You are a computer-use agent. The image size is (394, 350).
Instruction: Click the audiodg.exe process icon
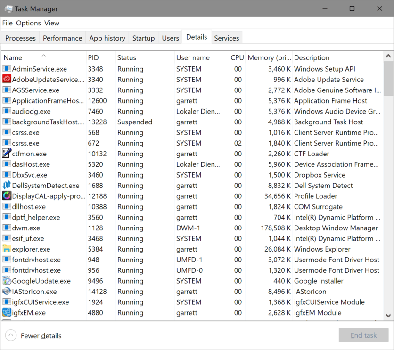(7, 111)
